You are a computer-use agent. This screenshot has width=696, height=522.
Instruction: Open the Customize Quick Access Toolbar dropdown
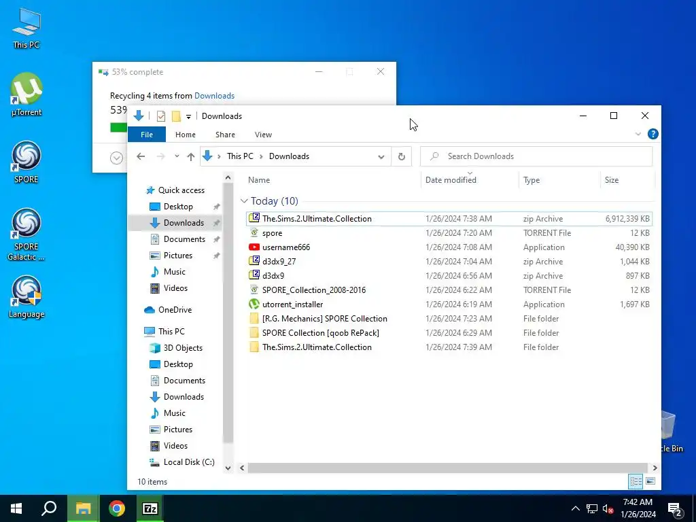[189, 117]
